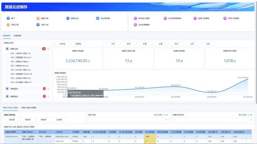The height and width of the screenshot is (144, 257).
Task: Click the 636,000.00 data point on trend line
Action: (176, 87)
